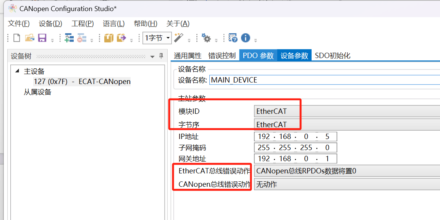This screenshot has width=440, height=220.
Task: Click the IP地址 label
Action: click(189, 137)
